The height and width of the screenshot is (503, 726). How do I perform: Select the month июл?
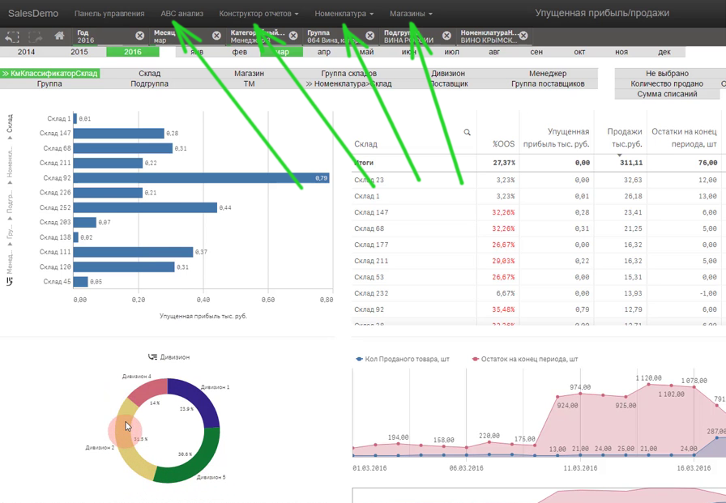coord(452,52)
